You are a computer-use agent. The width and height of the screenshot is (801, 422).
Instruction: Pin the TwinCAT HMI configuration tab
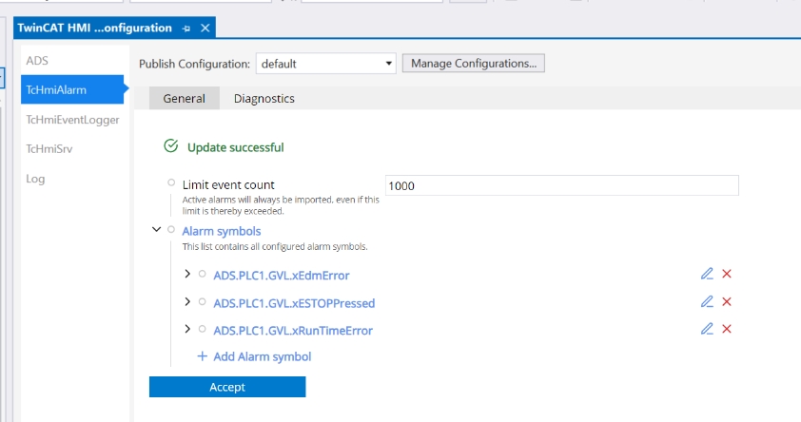[x=186, y=29]
